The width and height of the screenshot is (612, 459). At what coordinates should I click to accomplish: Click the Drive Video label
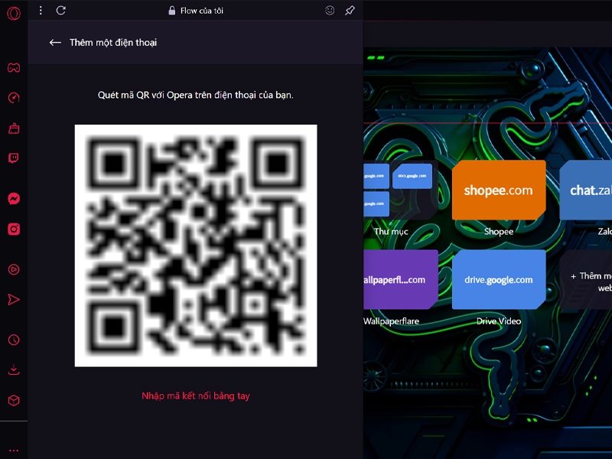click(x=499, y=321)
